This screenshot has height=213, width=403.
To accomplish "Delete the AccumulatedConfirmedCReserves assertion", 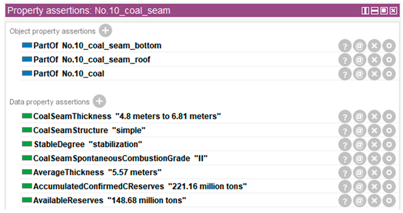I will coord(374,187).
